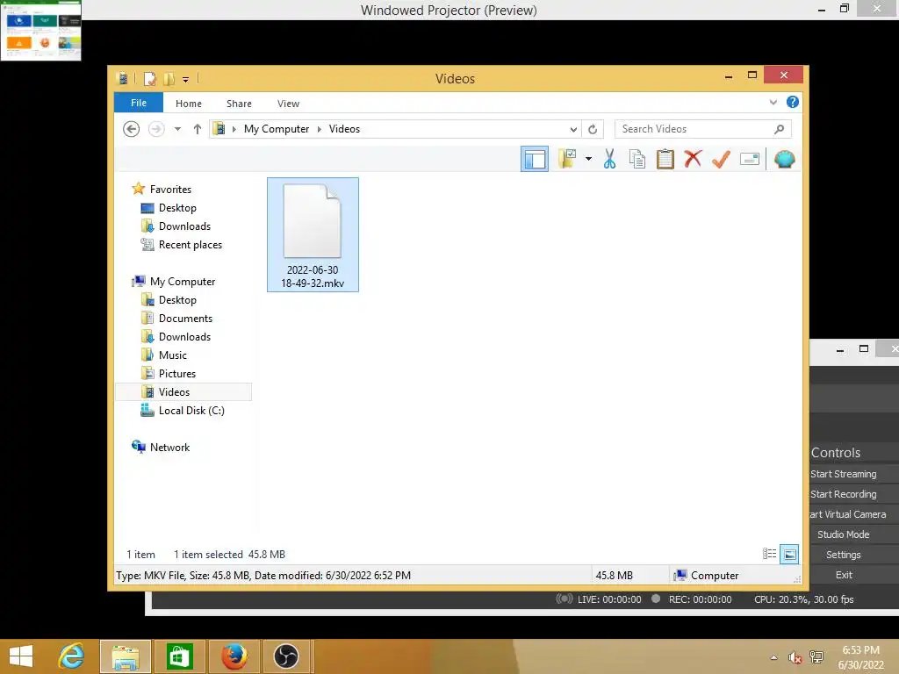Open the dropdown arrow beside folder options icon
899x674 pixels.
pyautogui.click(x=588, y=159)
